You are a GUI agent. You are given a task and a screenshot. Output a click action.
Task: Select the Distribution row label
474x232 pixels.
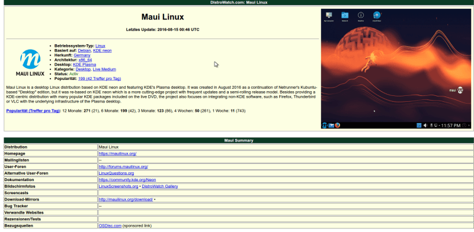[x=16, y=147]
